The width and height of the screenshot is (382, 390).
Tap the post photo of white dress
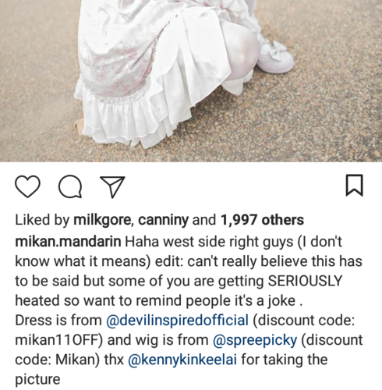pyautogui.click(x=191, y=80)
